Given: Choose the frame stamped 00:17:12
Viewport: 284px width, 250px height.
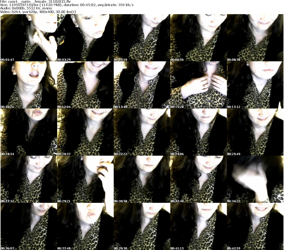Looking at the screenshot, I should pos(255,85).
